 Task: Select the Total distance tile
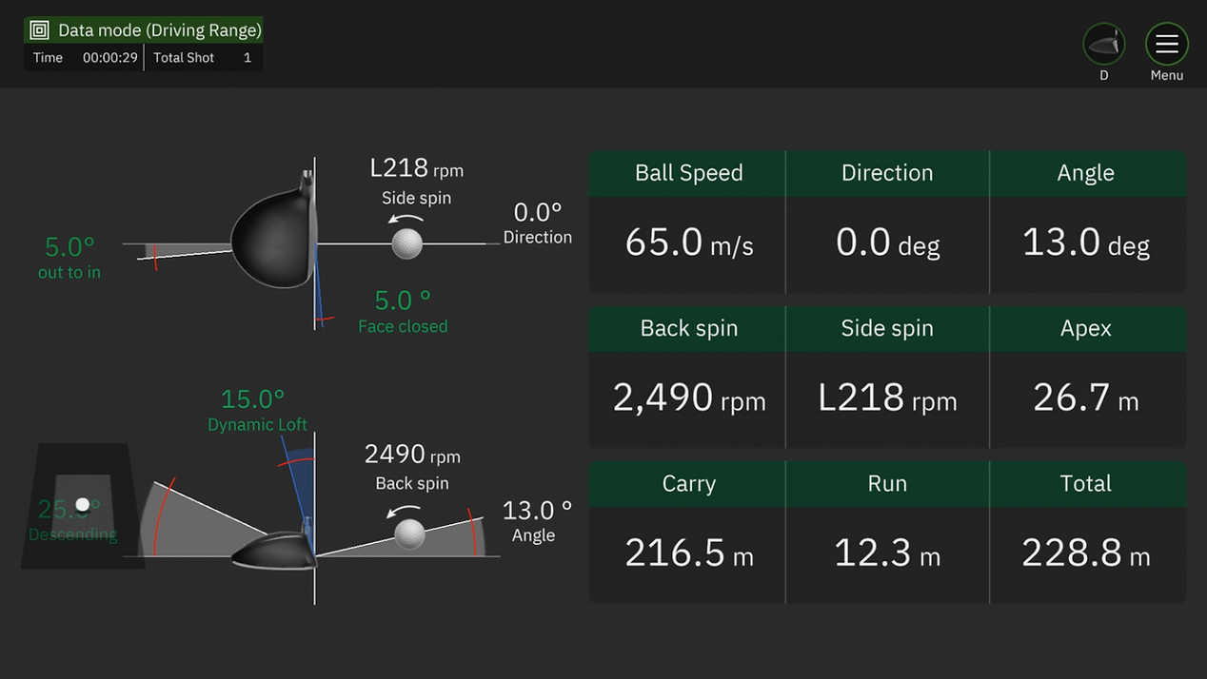tap(1087, 533)
